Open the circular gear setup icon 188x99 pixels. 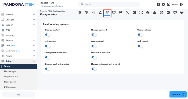161,12
